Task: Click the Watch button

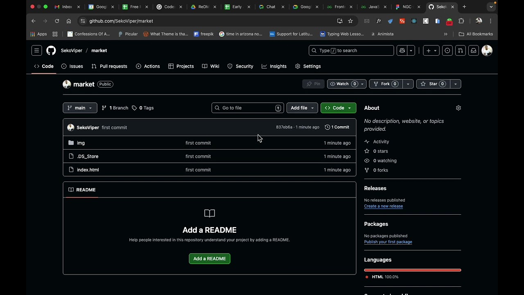Action: click(x=346, y=84)
